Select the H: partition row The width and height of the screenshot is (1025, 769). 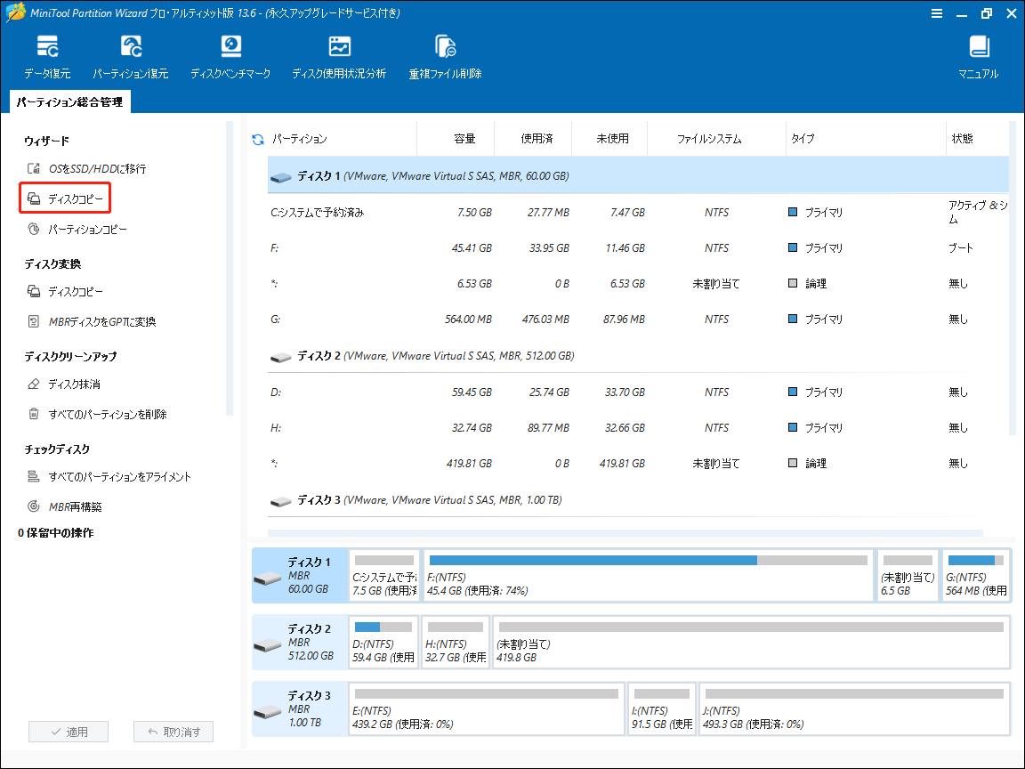pos(638,427)
